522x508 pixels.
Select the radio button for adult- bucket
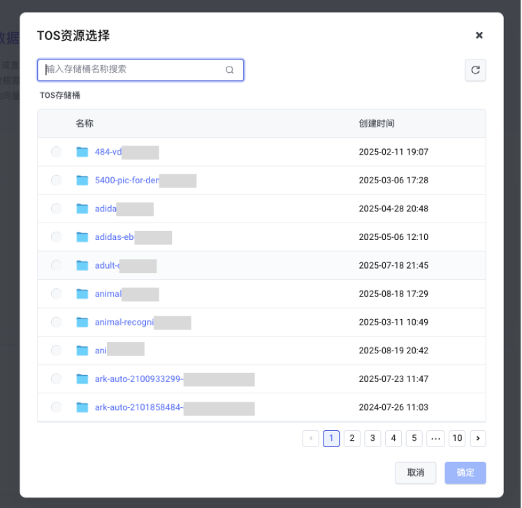tap(57, 265)
